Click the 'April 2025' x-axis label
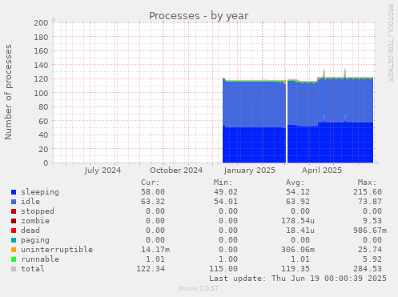Viewport: 398px width, 297px height. [322, 171]
